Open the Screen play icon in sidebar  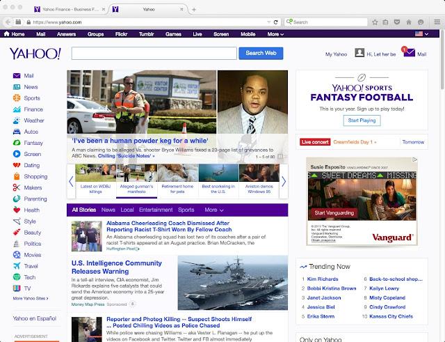click(17, 154)
